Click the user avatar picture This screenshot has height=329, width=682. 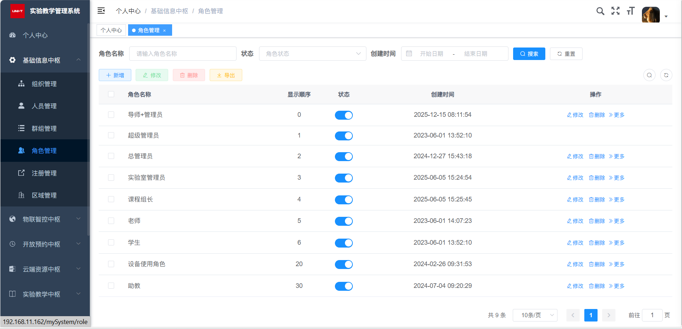[651, 15]
